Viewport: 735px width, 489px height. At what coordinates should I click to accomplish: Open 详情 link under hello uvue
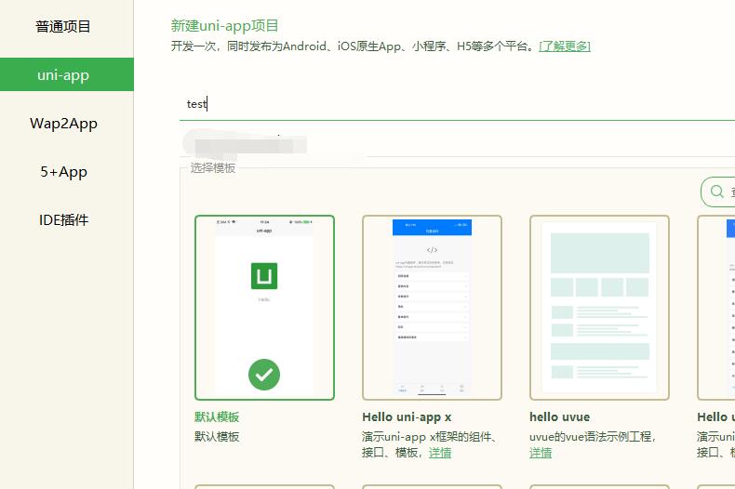(x=541, y=453)
